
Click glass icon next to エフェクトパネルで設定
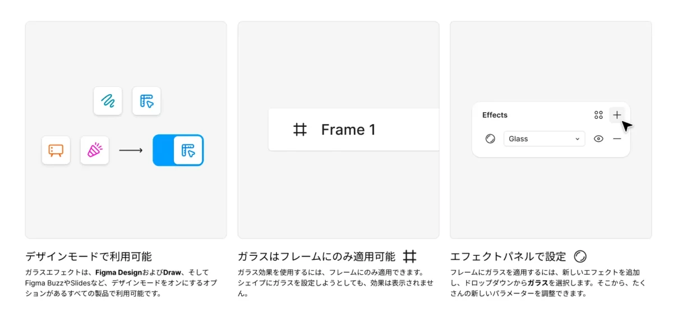pos(580,257)
